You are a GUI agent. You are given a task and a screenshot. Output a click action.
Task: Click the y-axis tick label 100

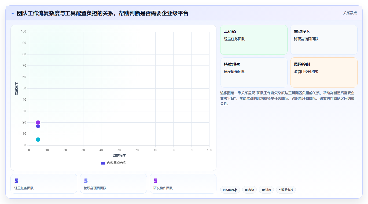pos(24,32)
